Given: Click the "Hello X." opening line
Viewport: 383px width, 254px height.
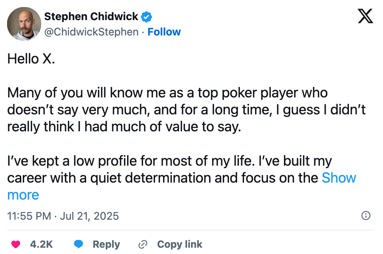Looking at the screenshot, I should coord(31,59).
